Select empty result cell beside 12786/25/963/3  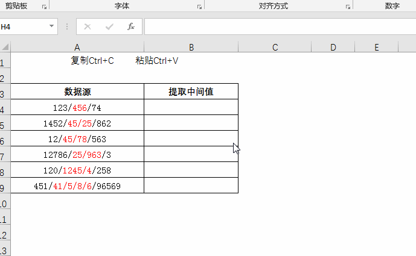191,154
